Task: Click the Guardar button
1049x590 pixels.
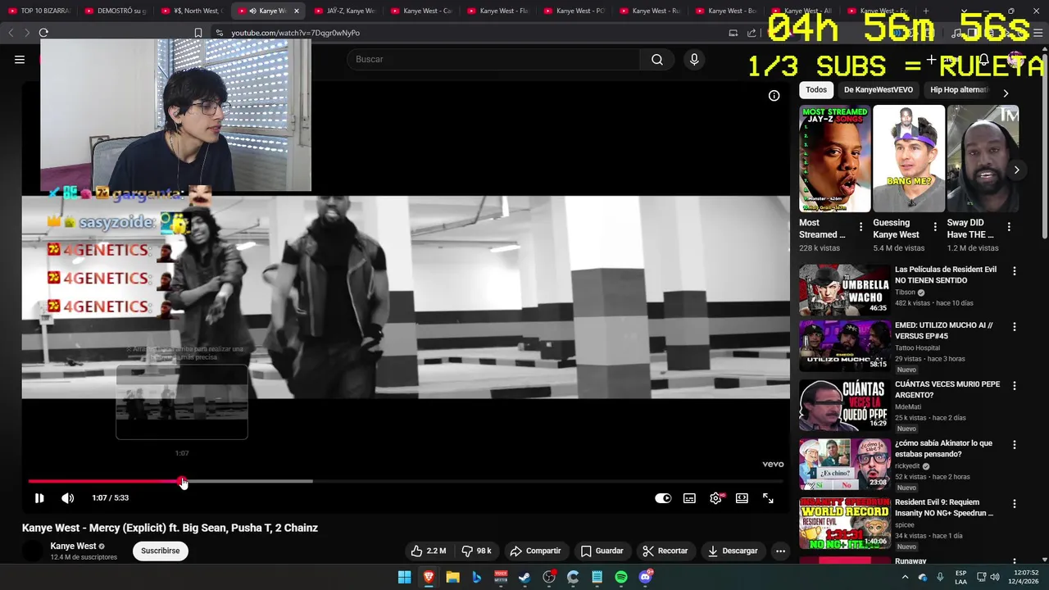Action: click(602, 551)
